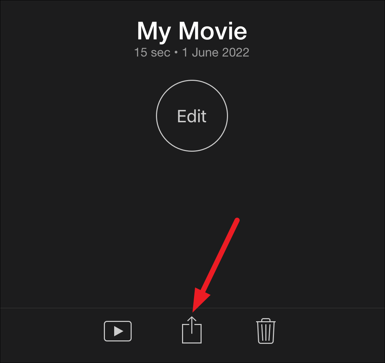Tap the Share icon in bottom toolbar

coord(192,330)
